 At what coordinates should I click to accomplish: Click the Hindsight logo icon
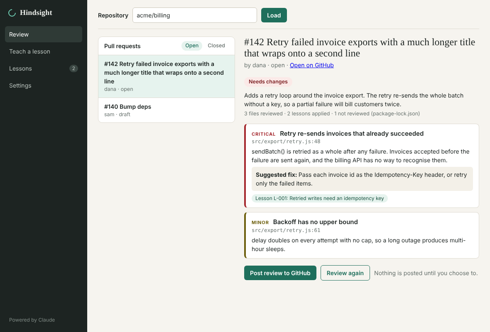tap(12, 13)
